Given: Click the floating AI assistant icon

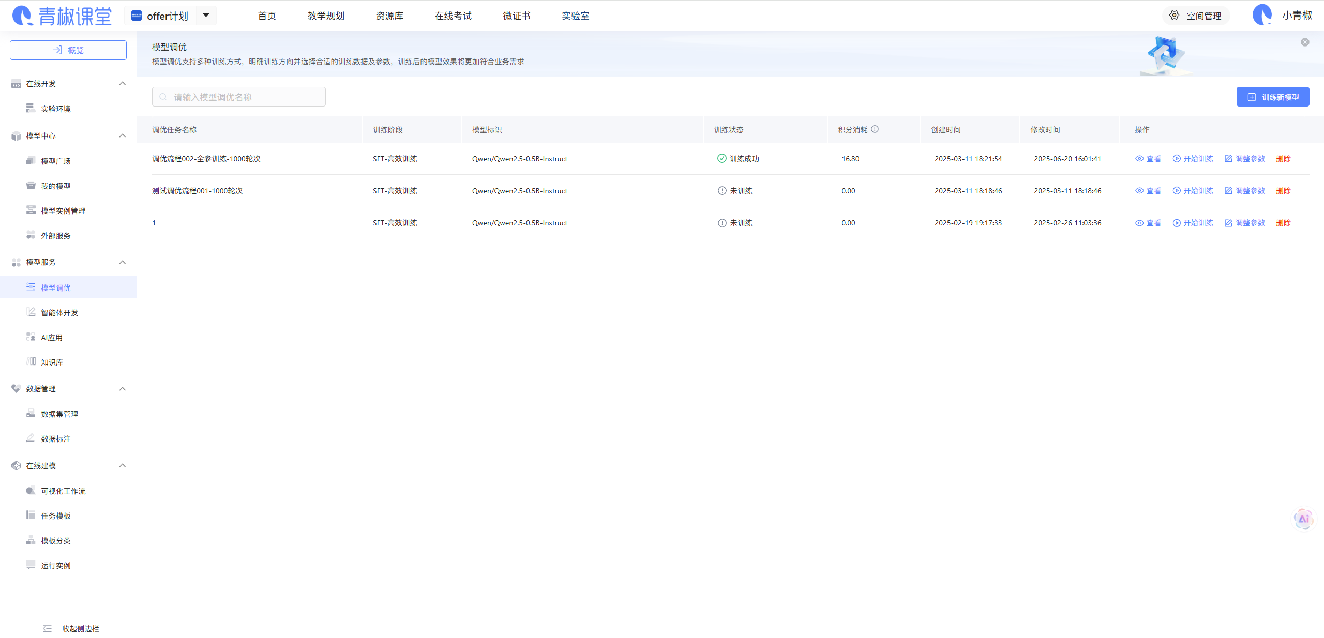Looking at the screenshot, I should (1303, 519).
